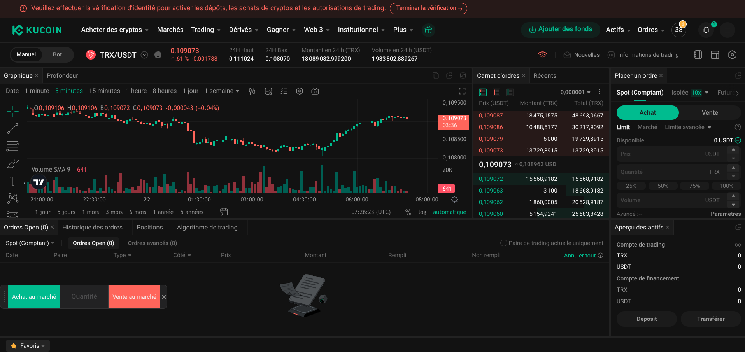
Task: Open the notifications bell
Action: pos(706,30)
